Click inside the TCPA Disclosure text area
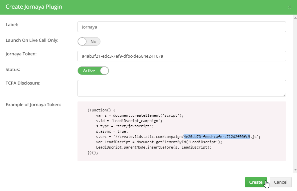The image size is (297, 191). (x=182, y=88)
